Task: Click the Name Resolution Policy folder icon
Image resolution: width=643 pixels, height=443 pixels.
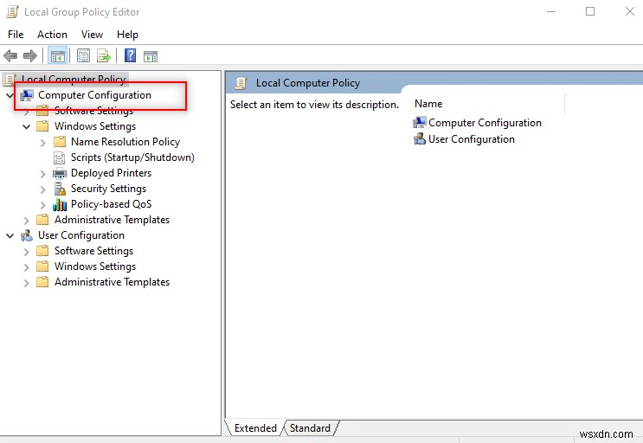Action: pos(60,142)
